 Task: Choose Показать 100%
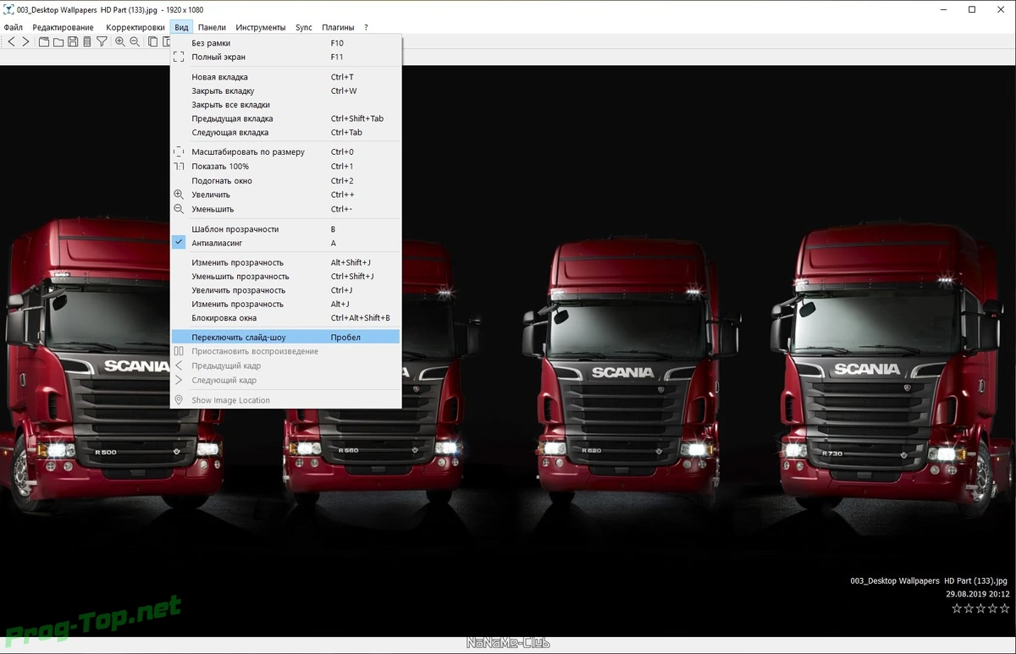(285, 167)
